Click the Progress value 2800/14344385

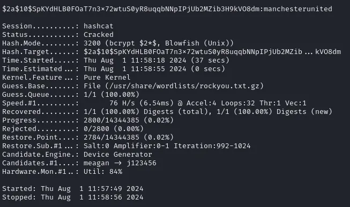point(111,120)
